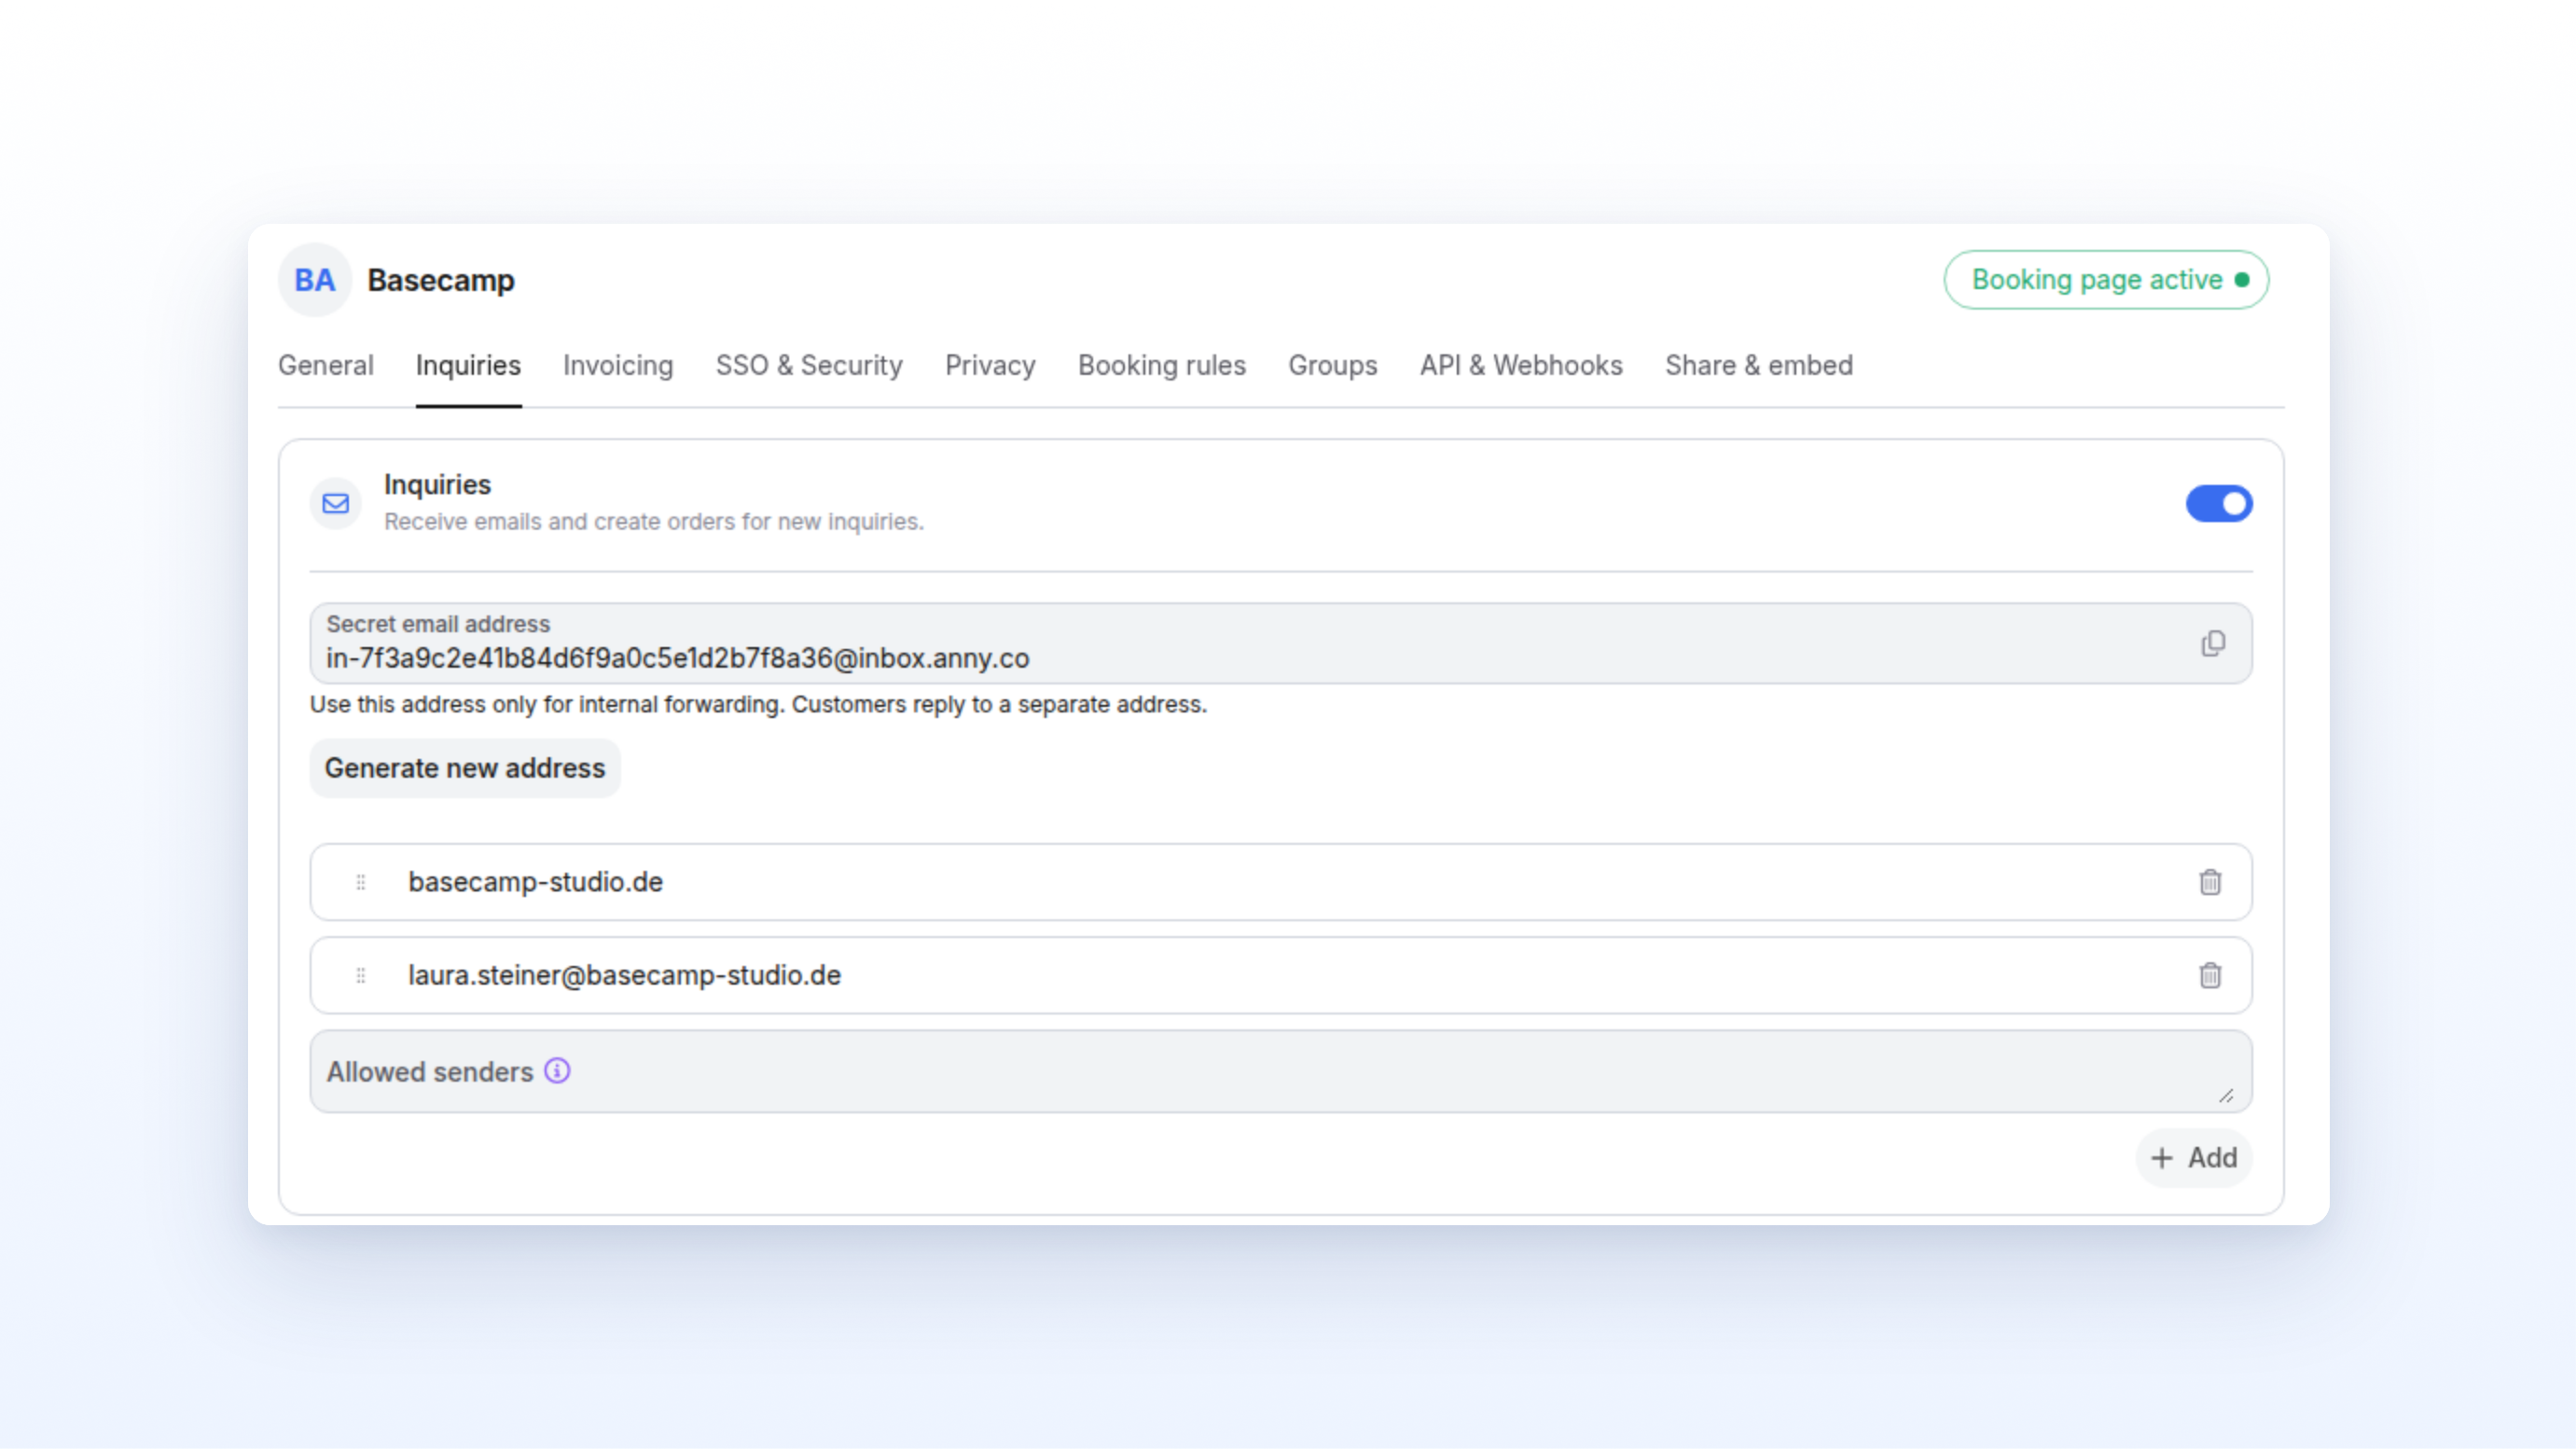The image size is (2576, 1449).
Task: Go to Share & embed tab
Action: point(1759,366)
